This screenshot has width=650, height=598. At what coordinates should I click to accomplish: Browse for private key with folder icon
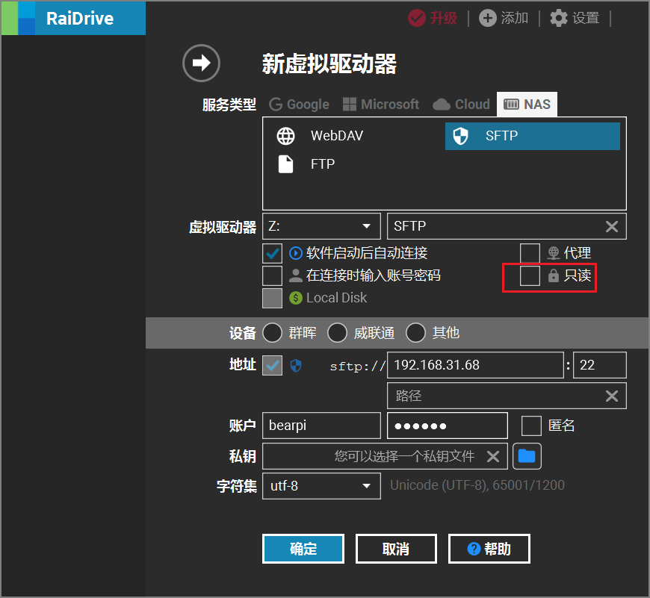point(527,456)
